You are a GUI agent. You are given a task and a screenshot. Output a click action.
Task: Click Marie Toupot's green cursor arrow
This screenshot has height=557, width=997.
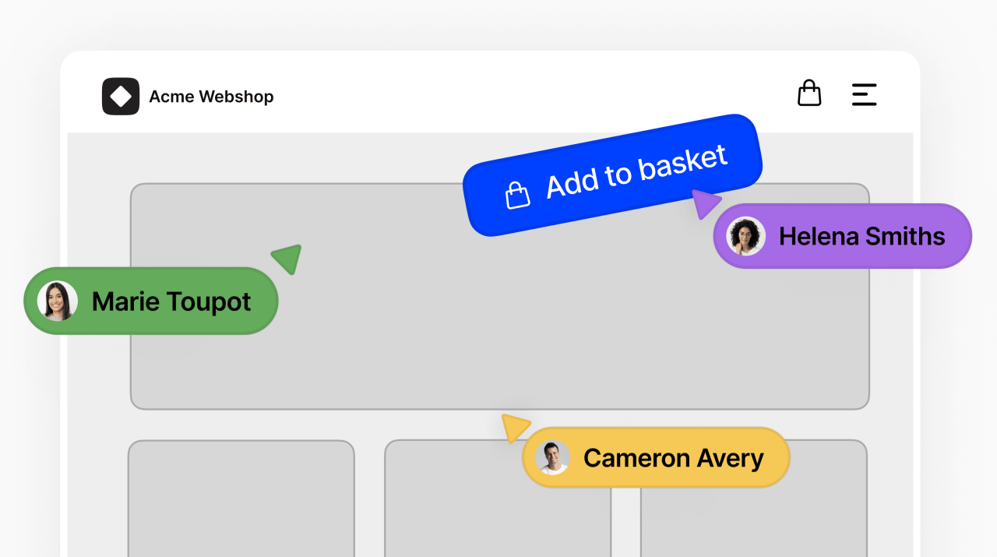pyautogui.click(x=286, y=259)
